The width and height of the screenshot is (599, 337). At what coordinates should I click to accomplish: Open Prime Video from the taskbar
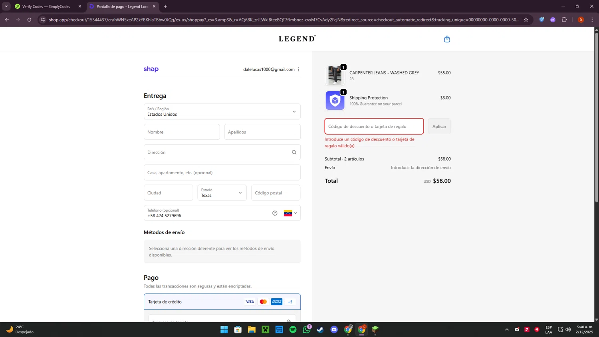coord(279,329)
